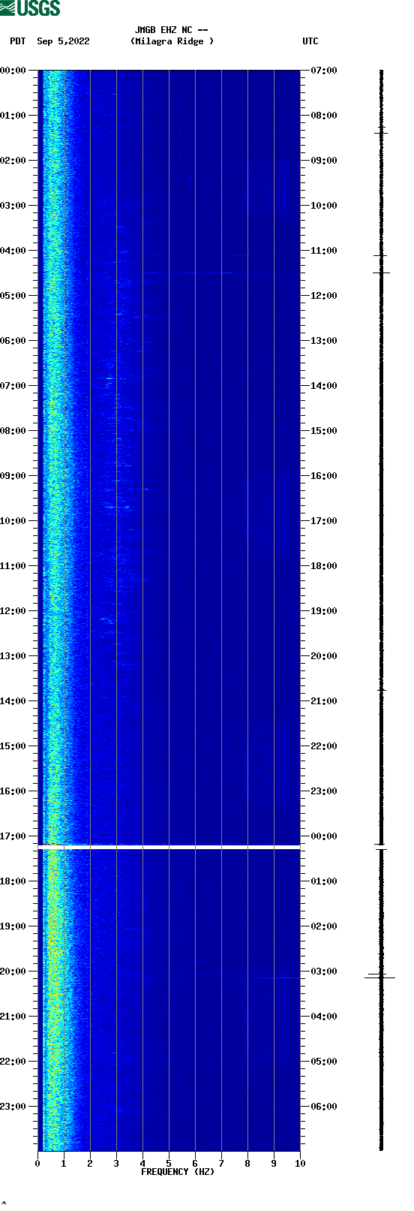Click the frequency axis value 10
This screenshot has height=1211, width=414.
tap(300, 1164)
